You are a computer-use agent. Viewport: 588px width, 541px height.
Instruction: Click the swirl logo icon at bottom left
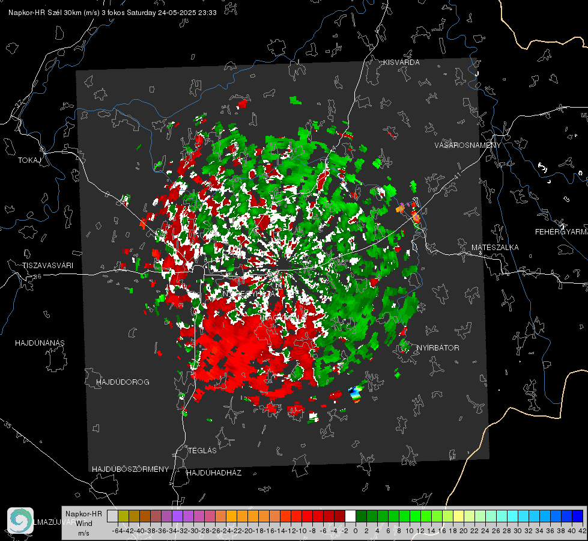(x=20, y=521)
